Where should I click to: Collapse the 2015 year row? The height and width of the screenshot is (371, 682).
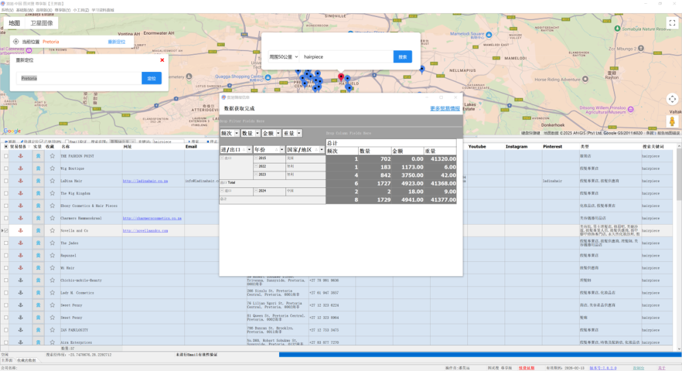tap(256, 158)
